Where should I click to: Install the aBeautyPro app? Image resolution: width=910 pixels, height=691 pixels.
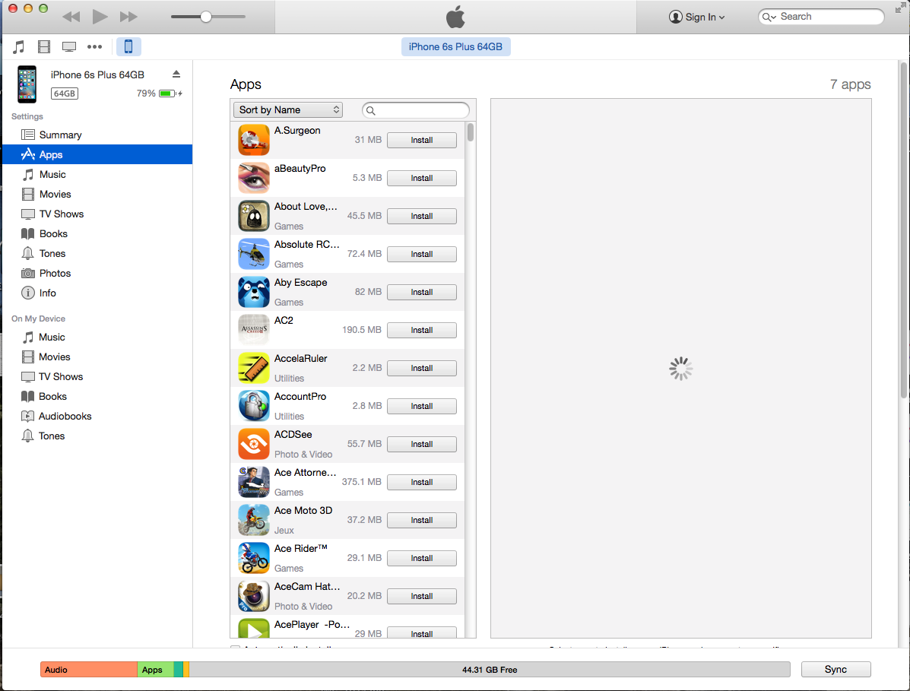[x=422, y=178]
